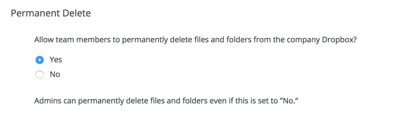
Task: Choose the No radio button
Action: pos(40,75)
